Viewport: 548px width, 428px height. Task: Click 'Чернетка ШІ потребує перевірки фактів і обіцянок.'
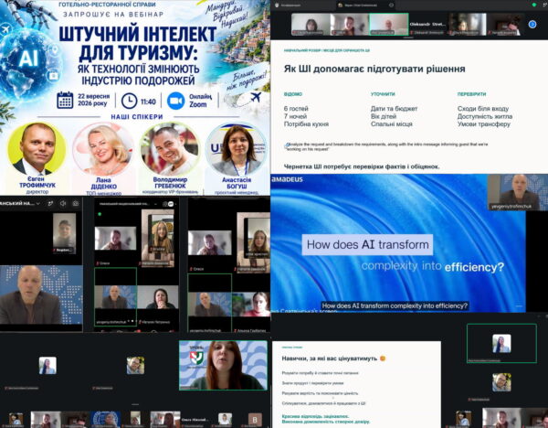(x=362, y=166)
